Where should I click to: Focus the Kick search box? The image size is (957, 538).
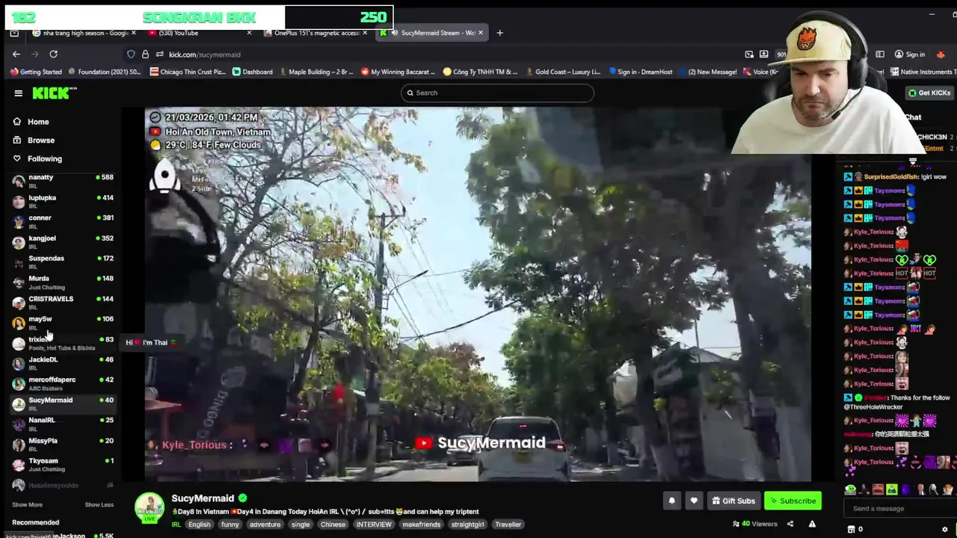pyautogui.click(x=497, y=93)
